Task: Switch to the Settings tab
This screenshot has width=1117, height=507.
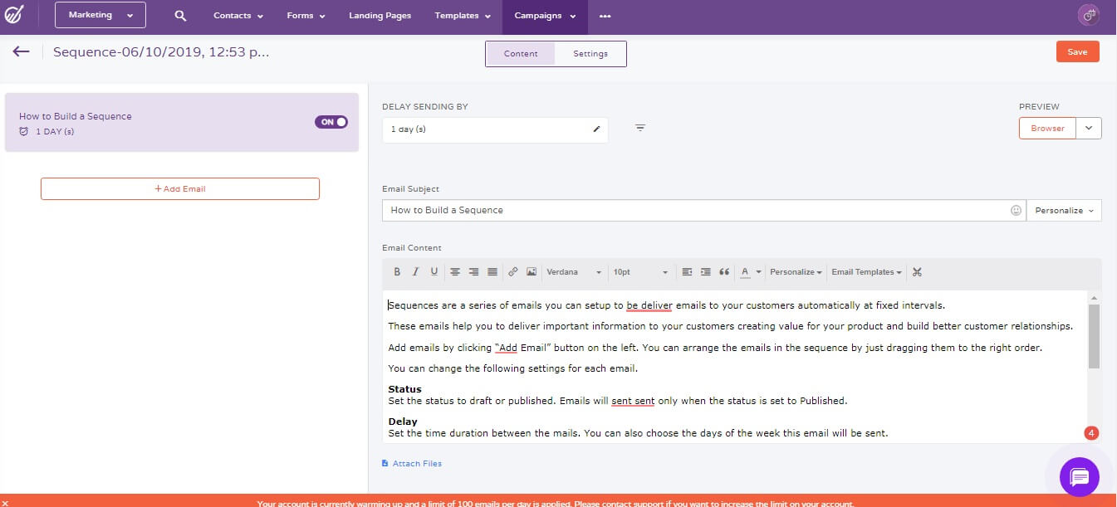Action: point(590,52)
